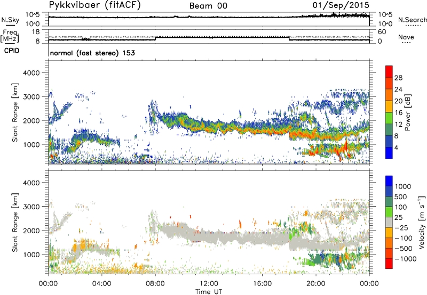This screenshot has height=295, width=427.
Task: Click the 60 Nave axis tick value
Action: (x=382, y=32)
